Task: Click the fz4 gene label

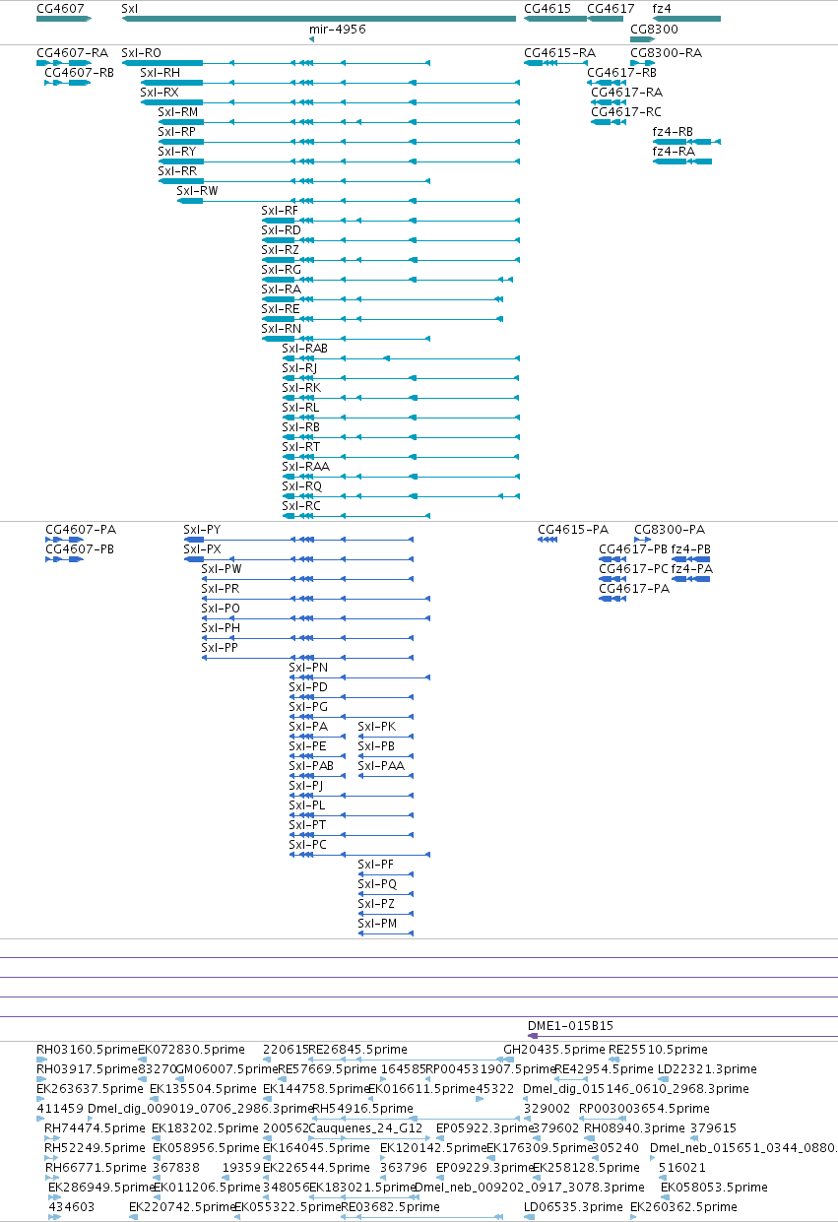Action: point(662,8)
